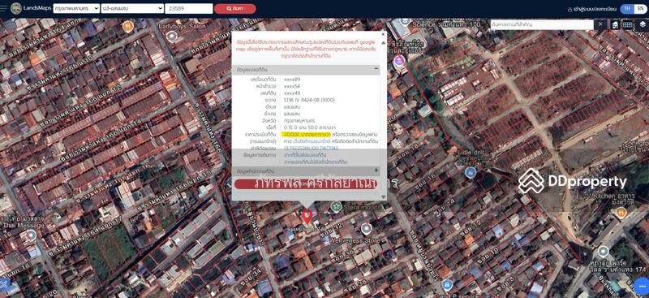Viewport: 649px width, 298px height.
Task: Collapse the land parcel info section
Action: [x=376, y=69]
